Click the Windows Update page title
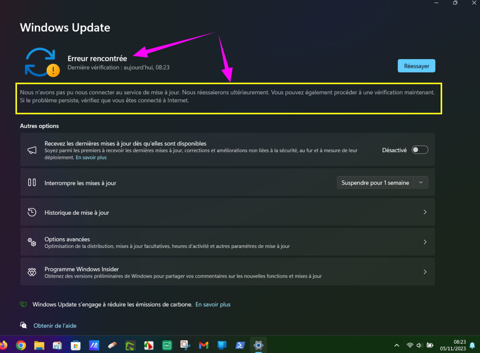 [65, 28]
